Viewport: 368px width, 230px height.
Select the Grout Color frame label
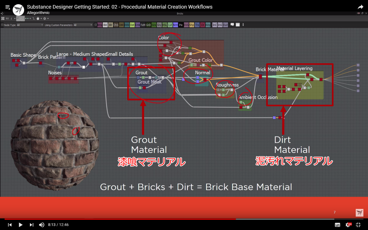(200, 60)
